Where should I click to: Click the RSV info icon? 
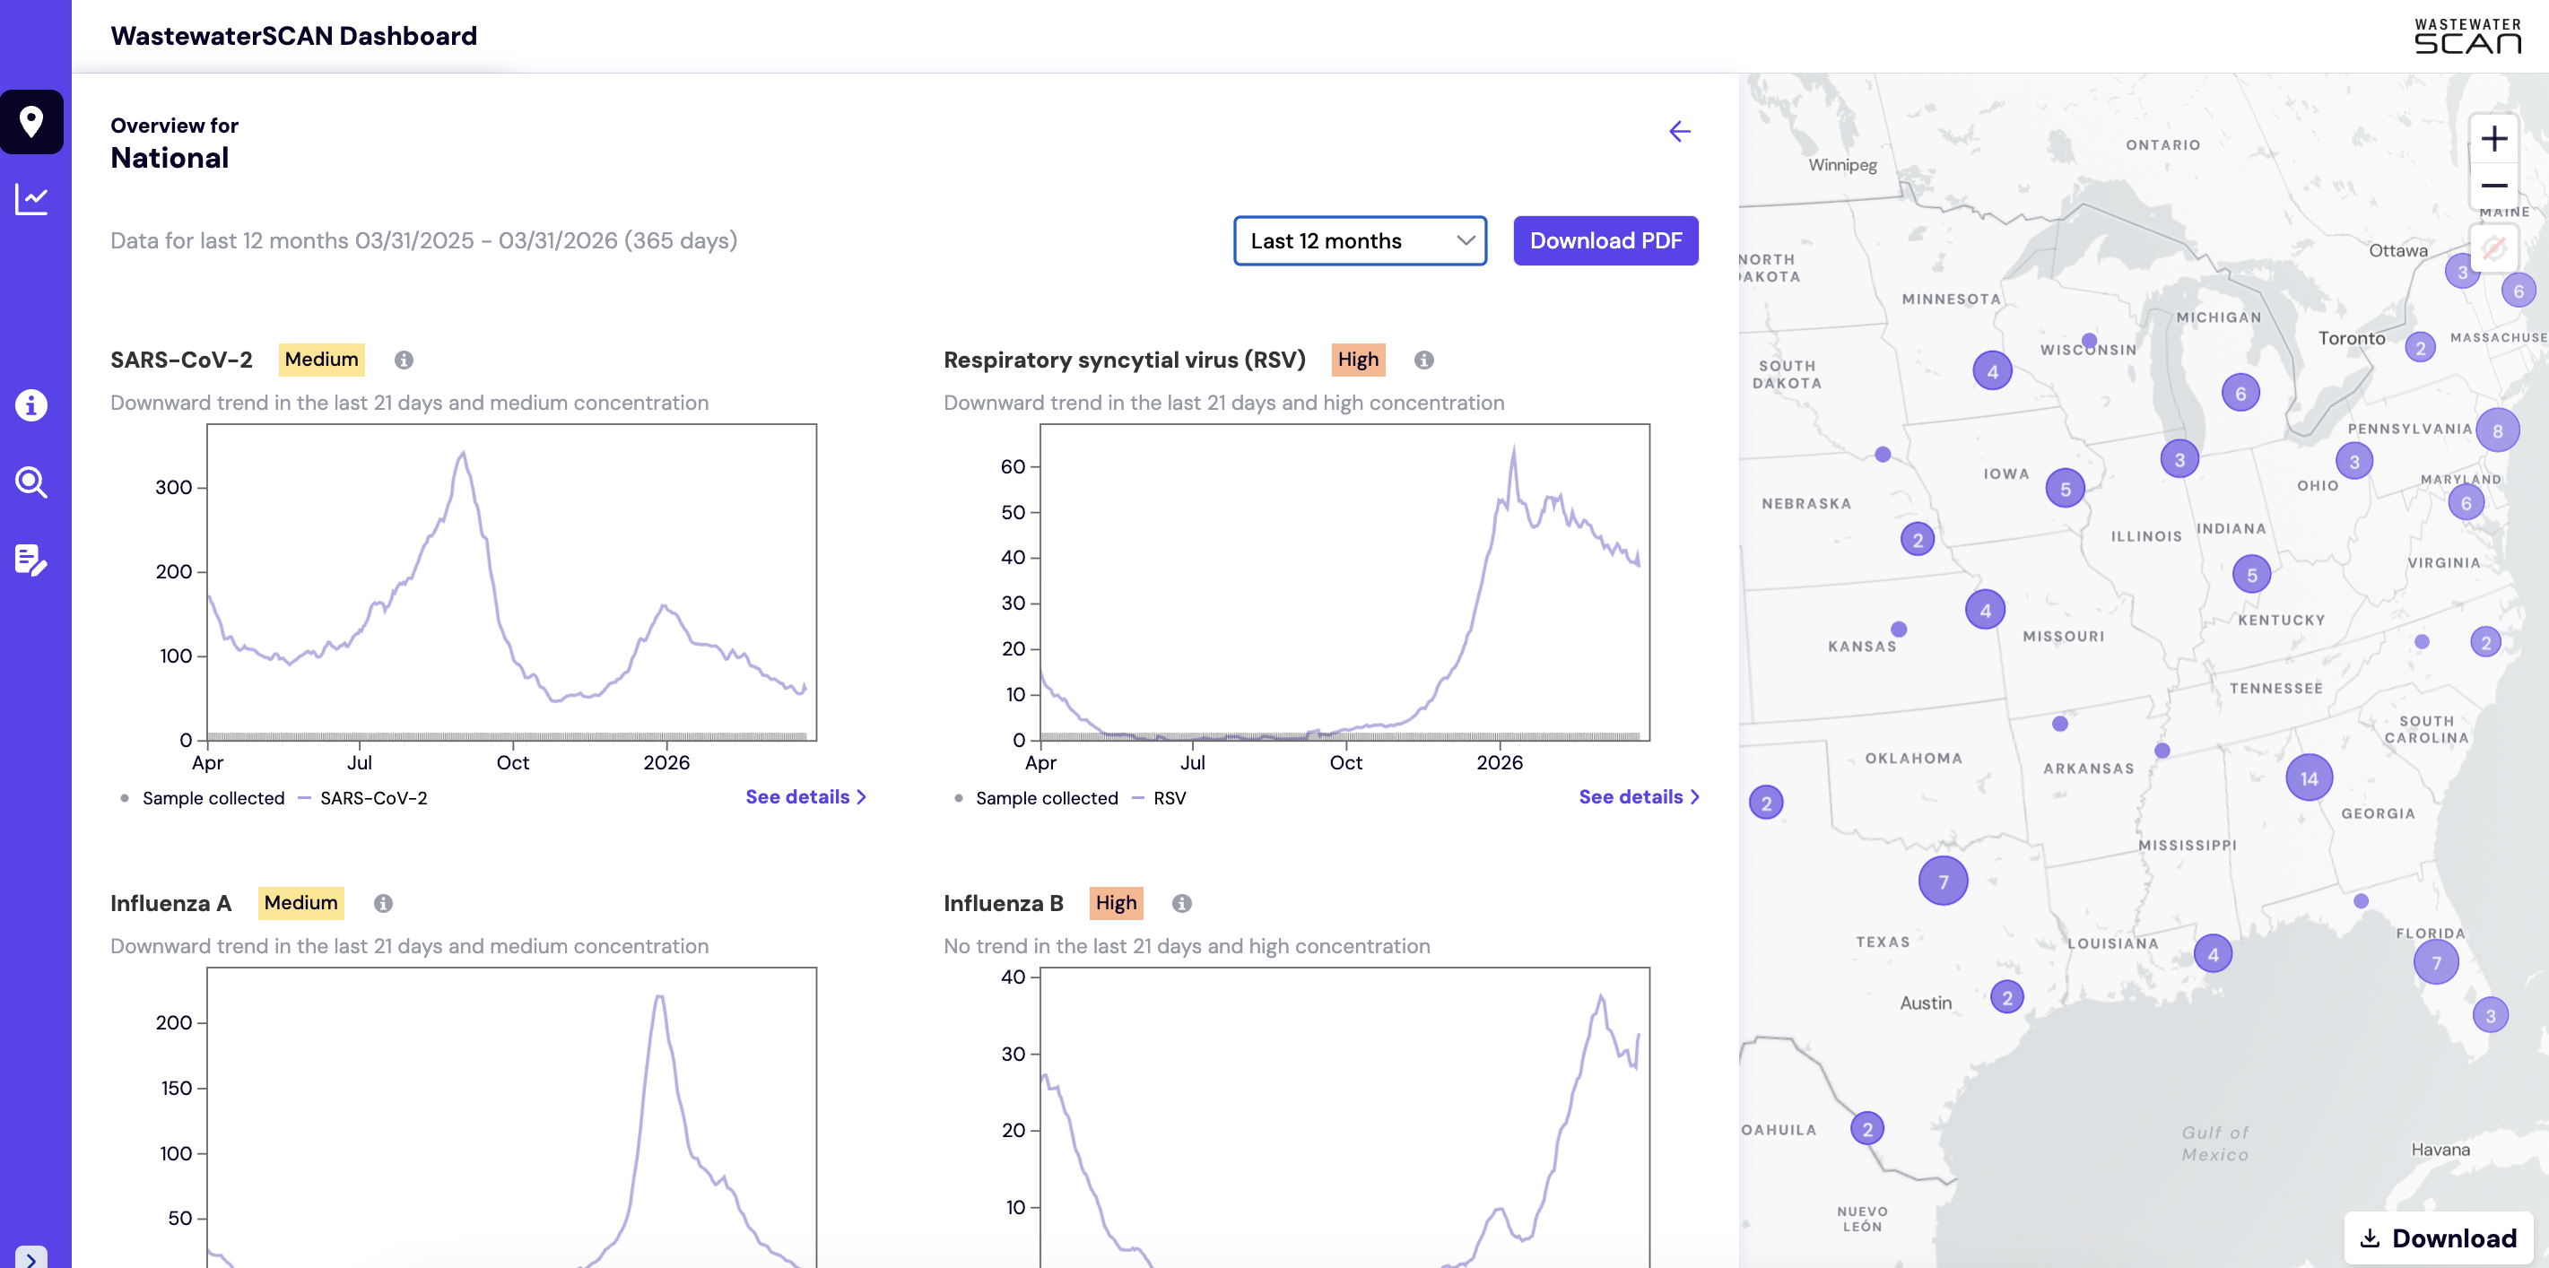[x=1424, y=360]
